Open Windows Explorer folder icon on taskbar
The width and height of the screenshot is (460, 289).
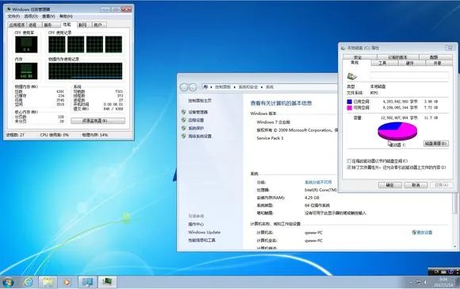pos(48,282)
